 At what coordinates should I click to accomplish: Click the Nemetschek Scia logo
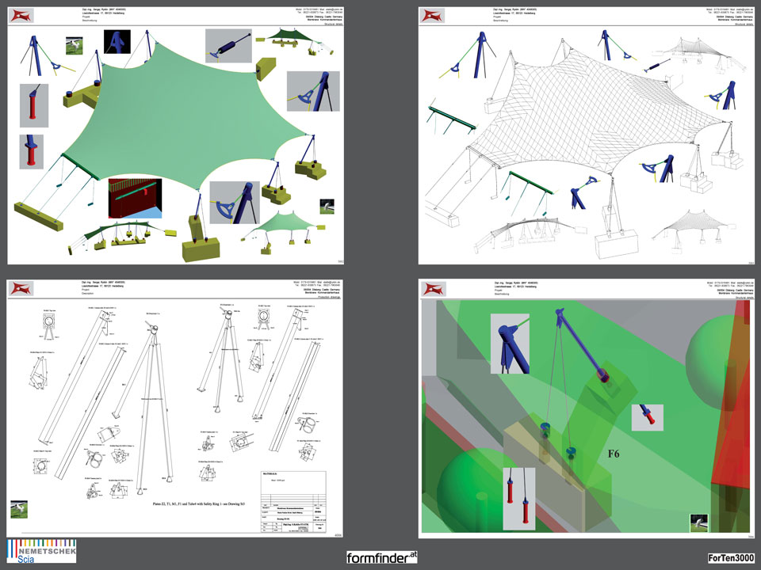tap(41, 551)
